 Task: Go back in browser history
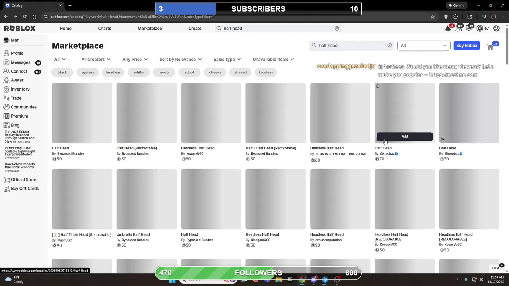(x=6, y=17)
